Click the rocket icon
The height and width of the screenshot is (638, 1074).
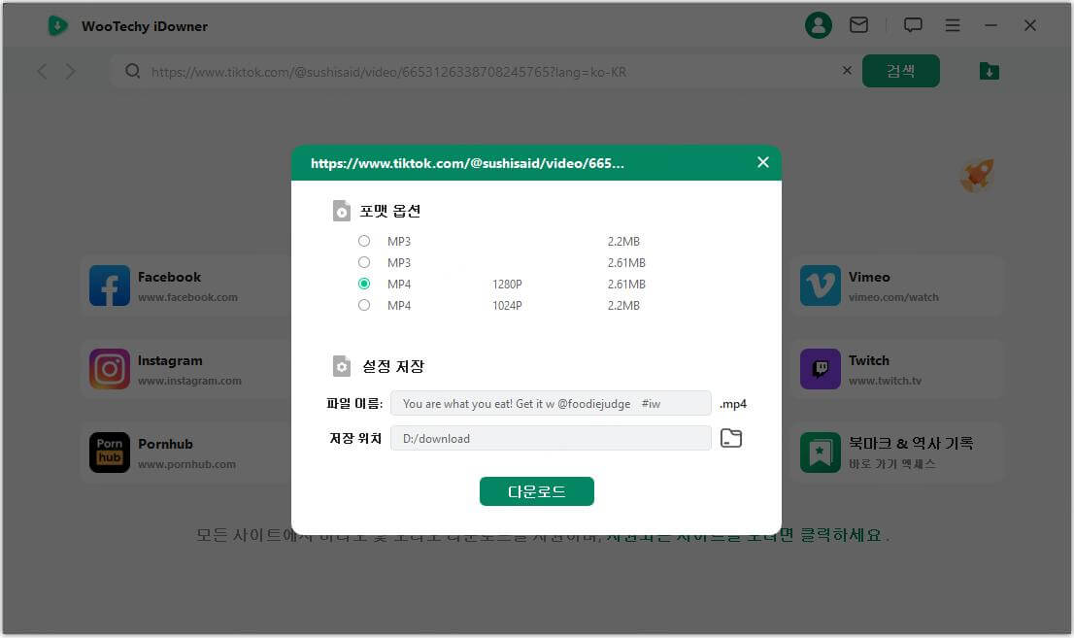[976, 176]
